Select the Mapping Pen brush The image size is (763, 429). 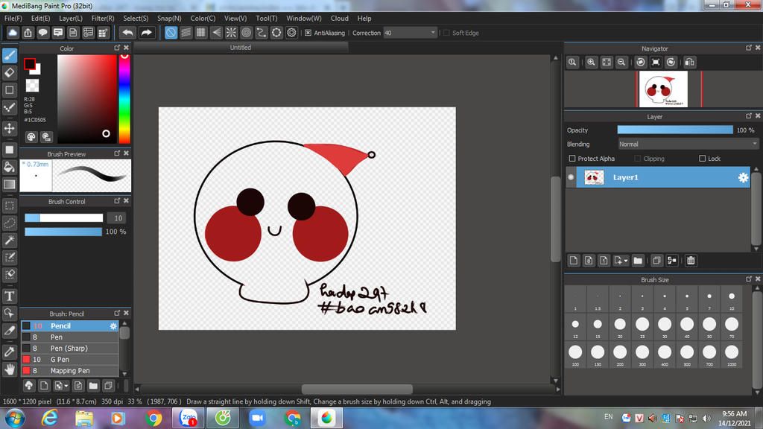click(x=70, y=371)
